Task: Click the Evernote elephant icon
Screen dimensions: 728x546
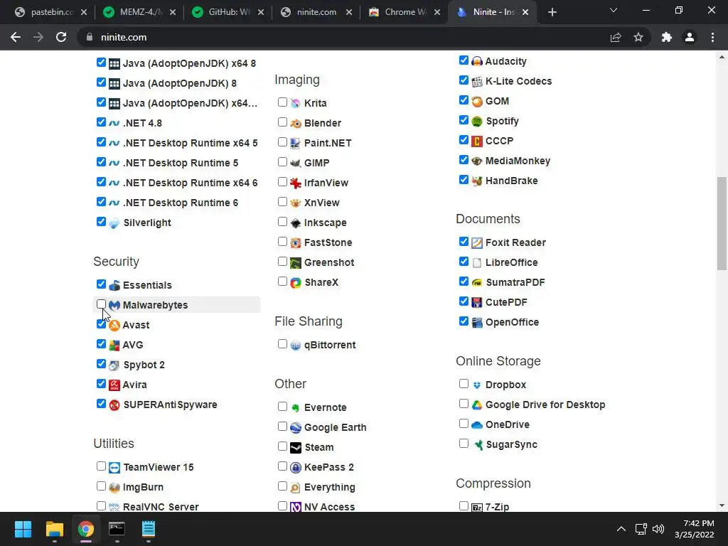Action: [295, 407]
